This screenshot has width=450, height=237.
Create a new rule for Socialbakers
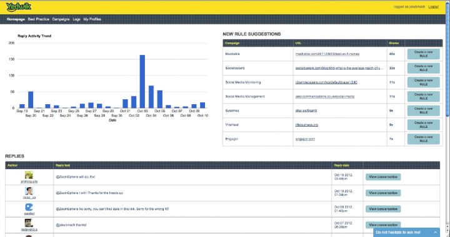tap(423, 68)
